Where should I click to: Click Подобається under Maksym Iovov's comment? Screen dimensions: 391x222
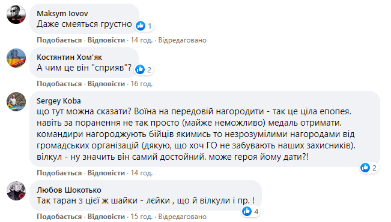tap(59, 40)
